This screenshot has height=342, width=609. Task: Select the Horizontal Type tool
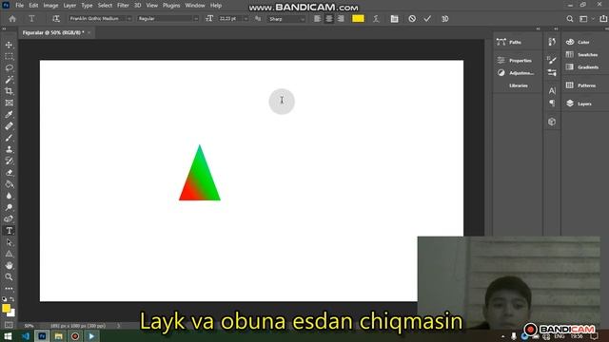click(9, 231)
